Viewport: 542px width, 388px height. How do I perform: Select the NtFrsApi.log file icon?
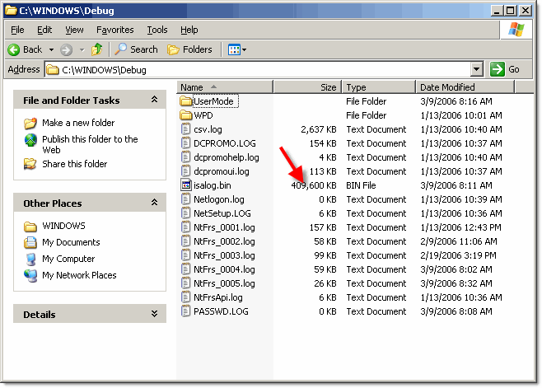185,297
